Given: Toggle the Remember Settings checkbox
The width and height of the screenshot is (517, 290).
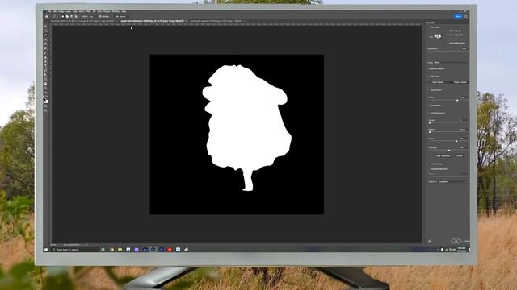Looking at the screenshot, I should click(427, 68).
